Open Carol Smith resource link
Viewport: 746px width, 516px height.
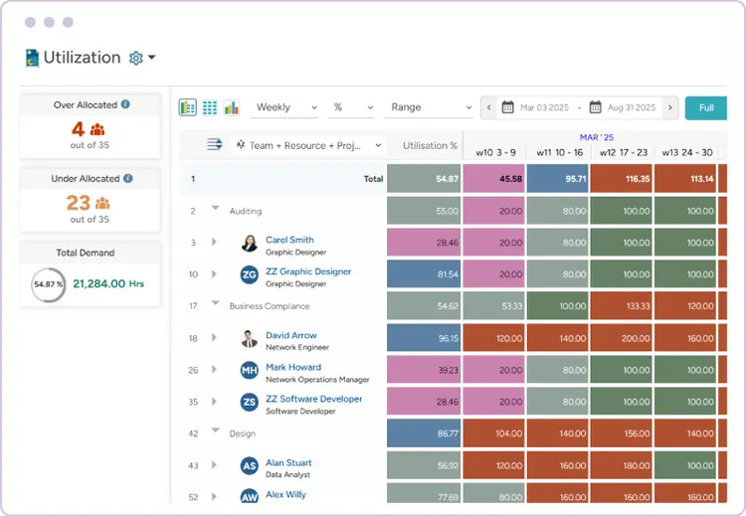(x=289, y=240)
